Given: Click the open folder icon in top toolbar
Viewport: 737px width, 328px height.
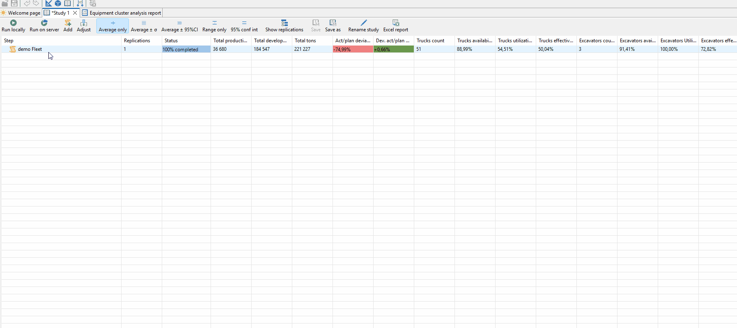Looking at the screenshot, I should coord(5,3).
